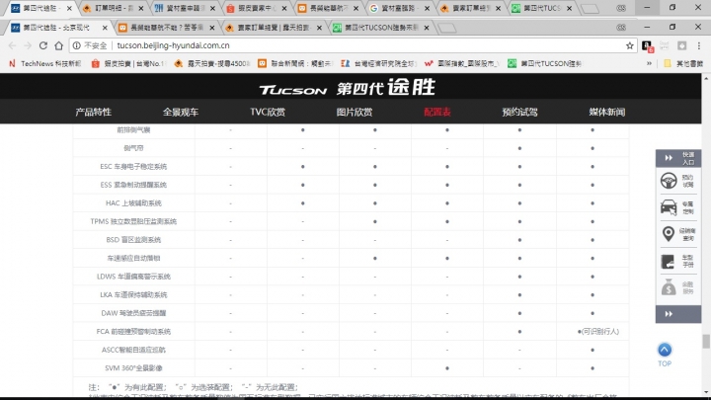Open the 台灣經濟研究院 bookmark
Image resolution: width=711 pixels, height=400 pixels.
coord(378,63)
